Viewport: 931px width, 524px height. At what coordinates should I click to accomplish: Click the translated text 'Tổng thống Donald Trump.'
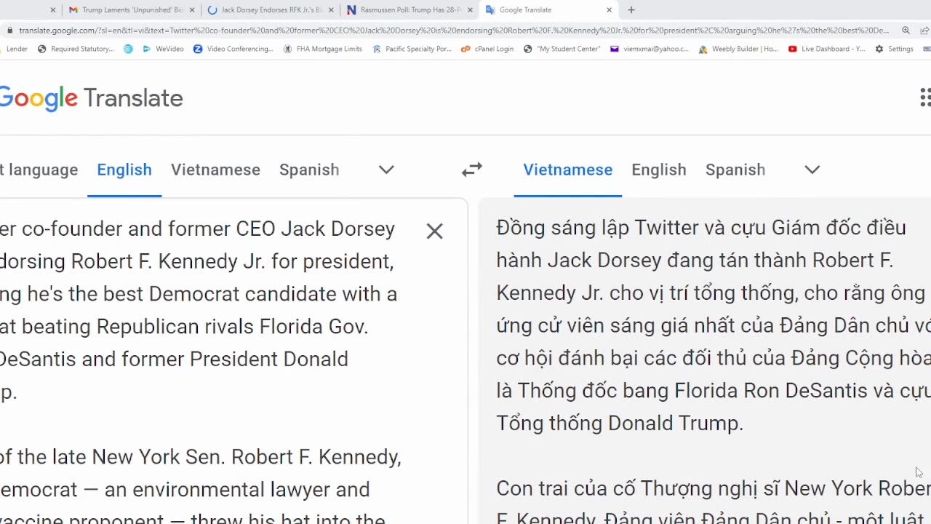620,424
